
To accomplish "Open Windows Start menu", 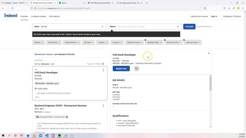I will 3,135.
